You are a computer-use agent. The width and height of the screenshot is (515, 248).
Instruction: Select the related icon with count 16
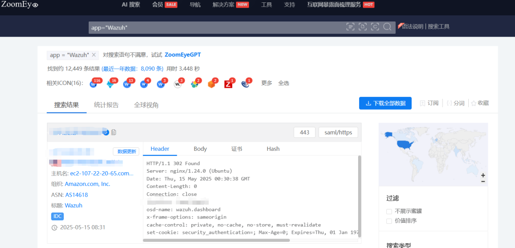[x=110, y=84]
